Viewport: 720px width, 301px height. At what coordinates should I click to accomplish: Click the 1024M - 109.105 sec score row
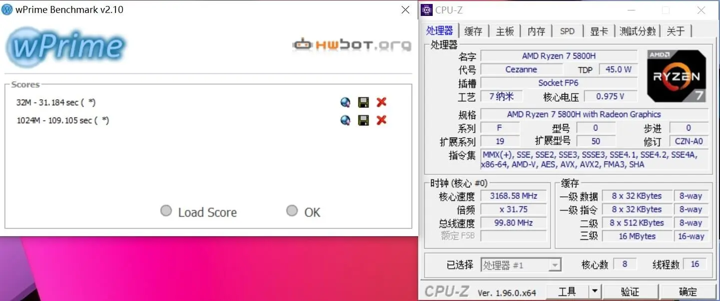click(63, 120)
